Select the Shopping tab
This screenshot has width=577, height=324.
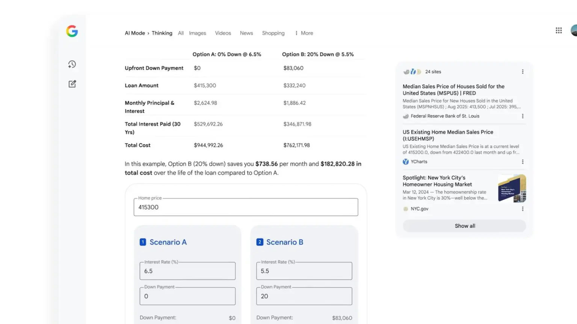(273, 33)
